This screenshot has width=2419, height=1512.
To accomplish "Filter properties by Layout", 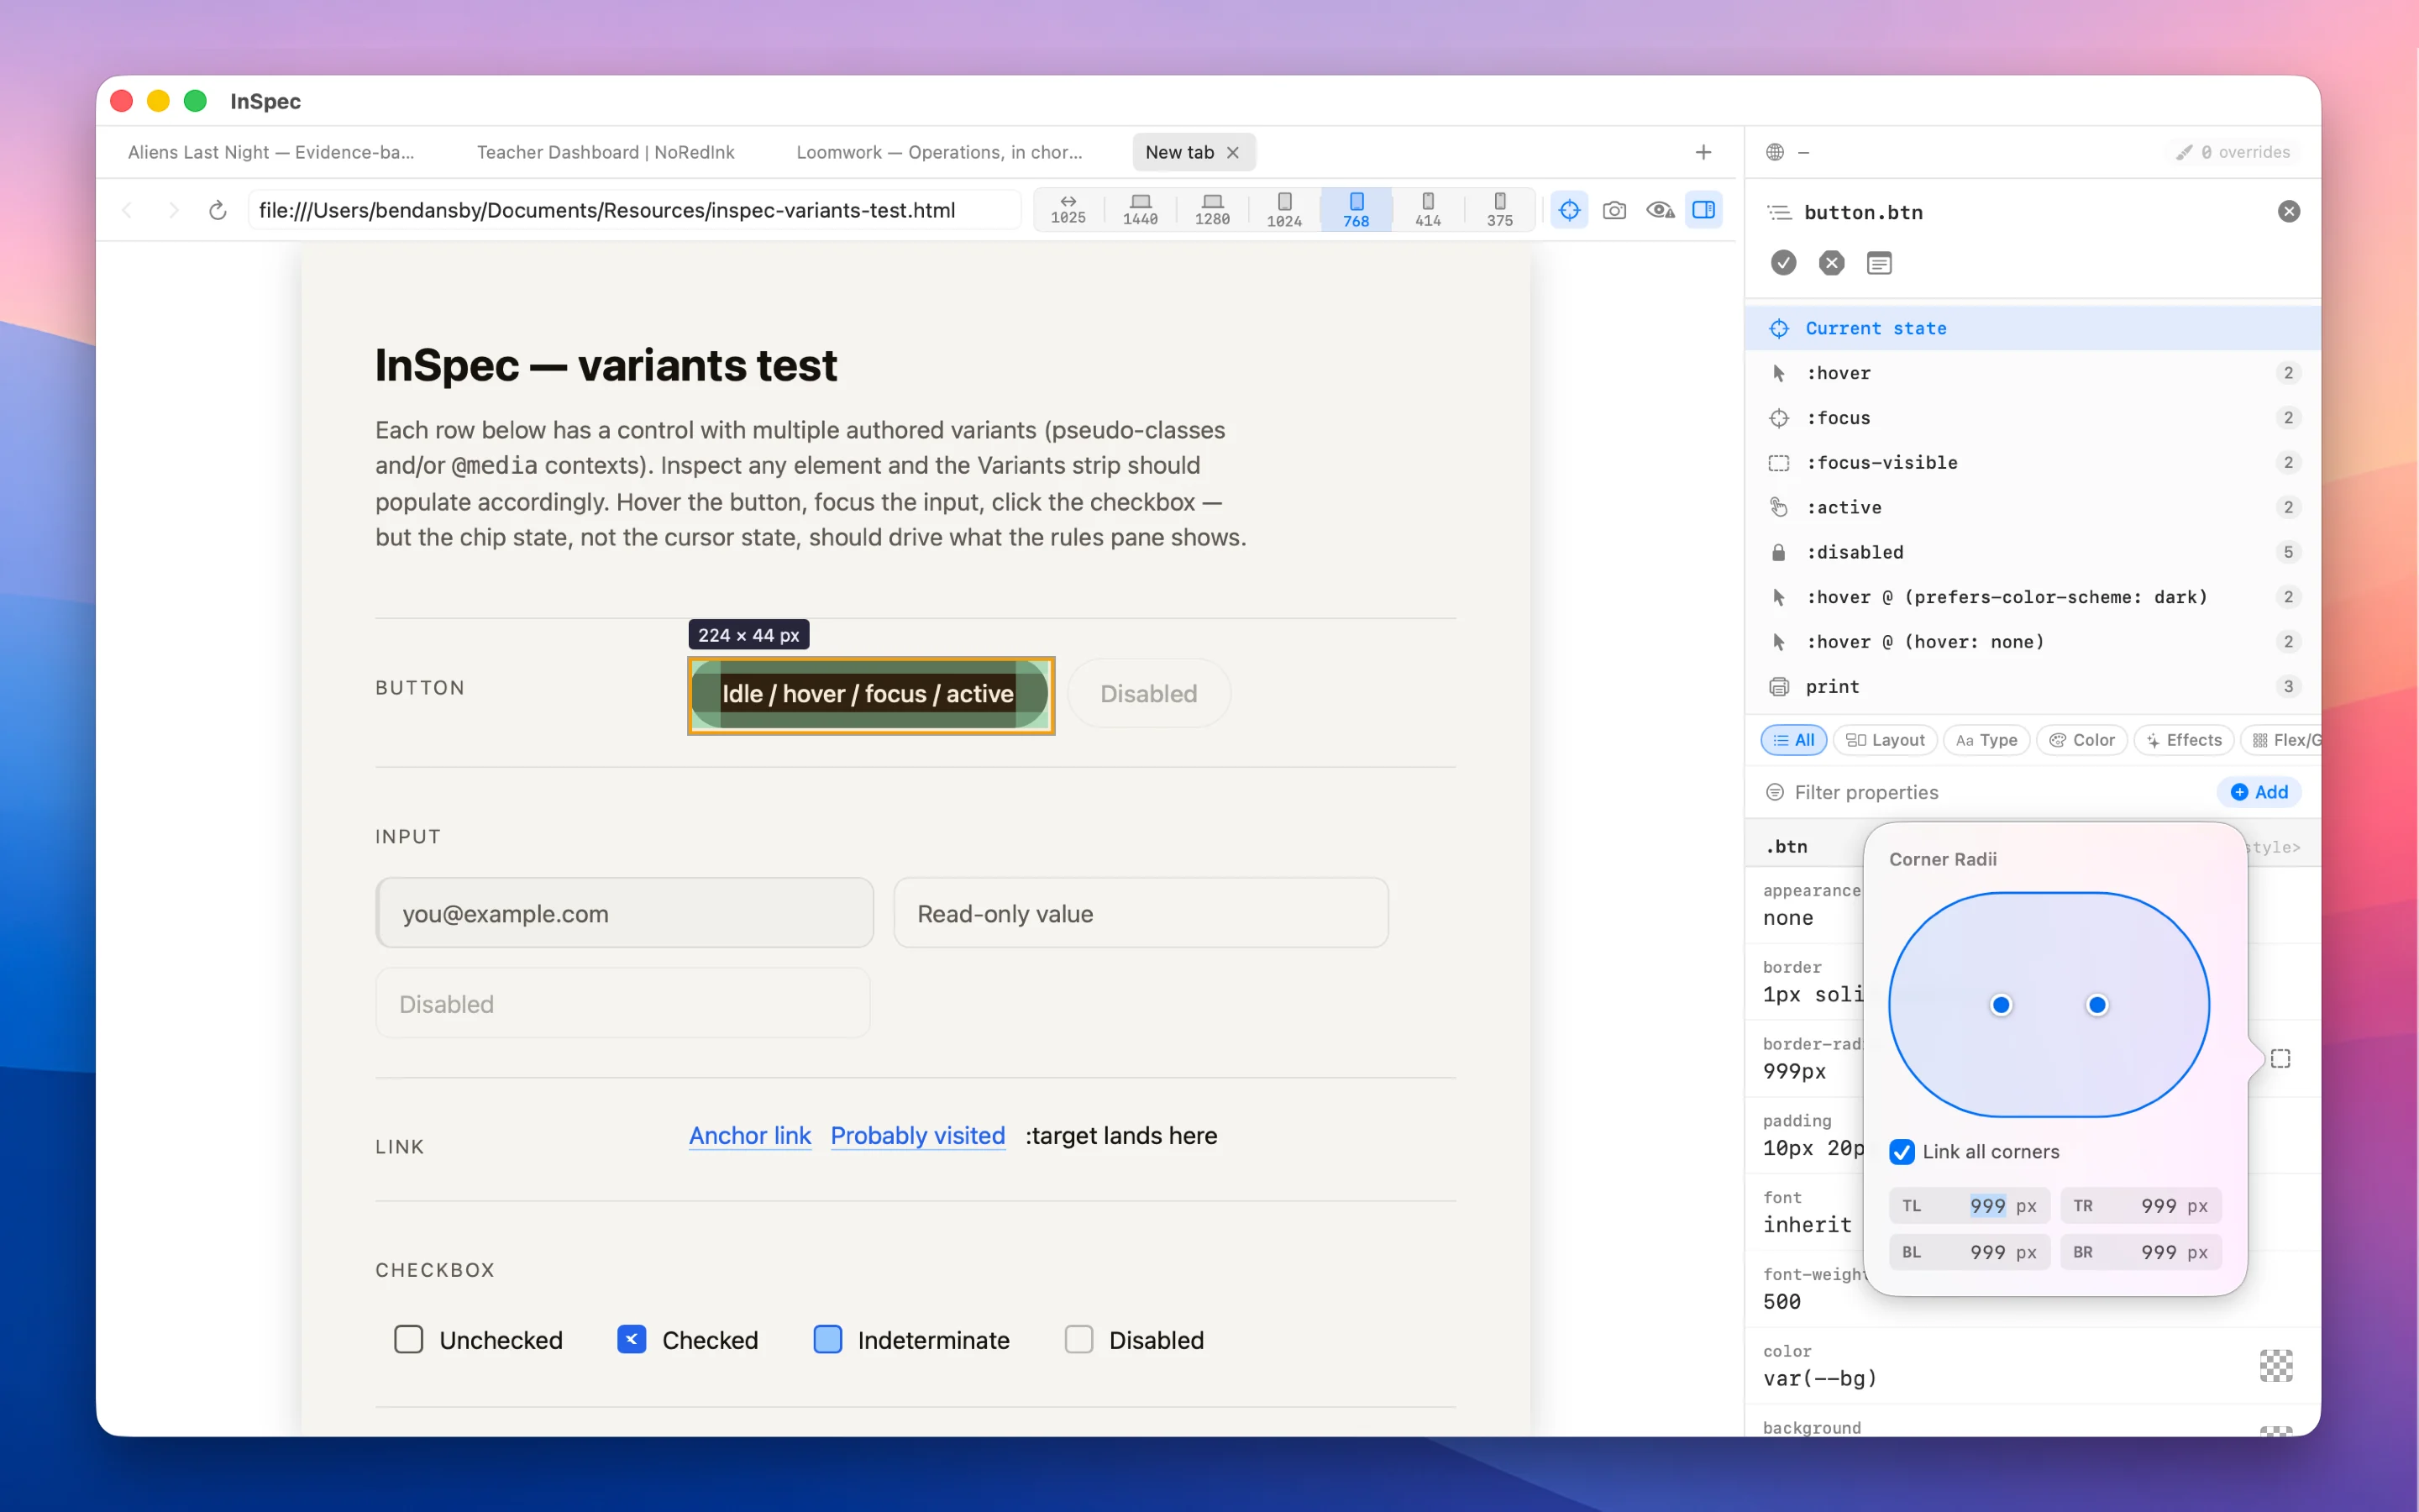I will tap(1885, 740).
